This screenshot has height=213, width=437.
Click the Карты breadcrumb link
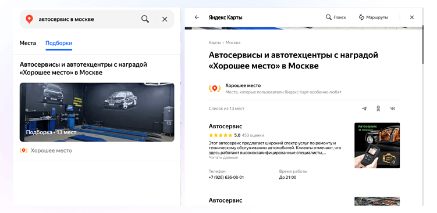tap(215, 42)
